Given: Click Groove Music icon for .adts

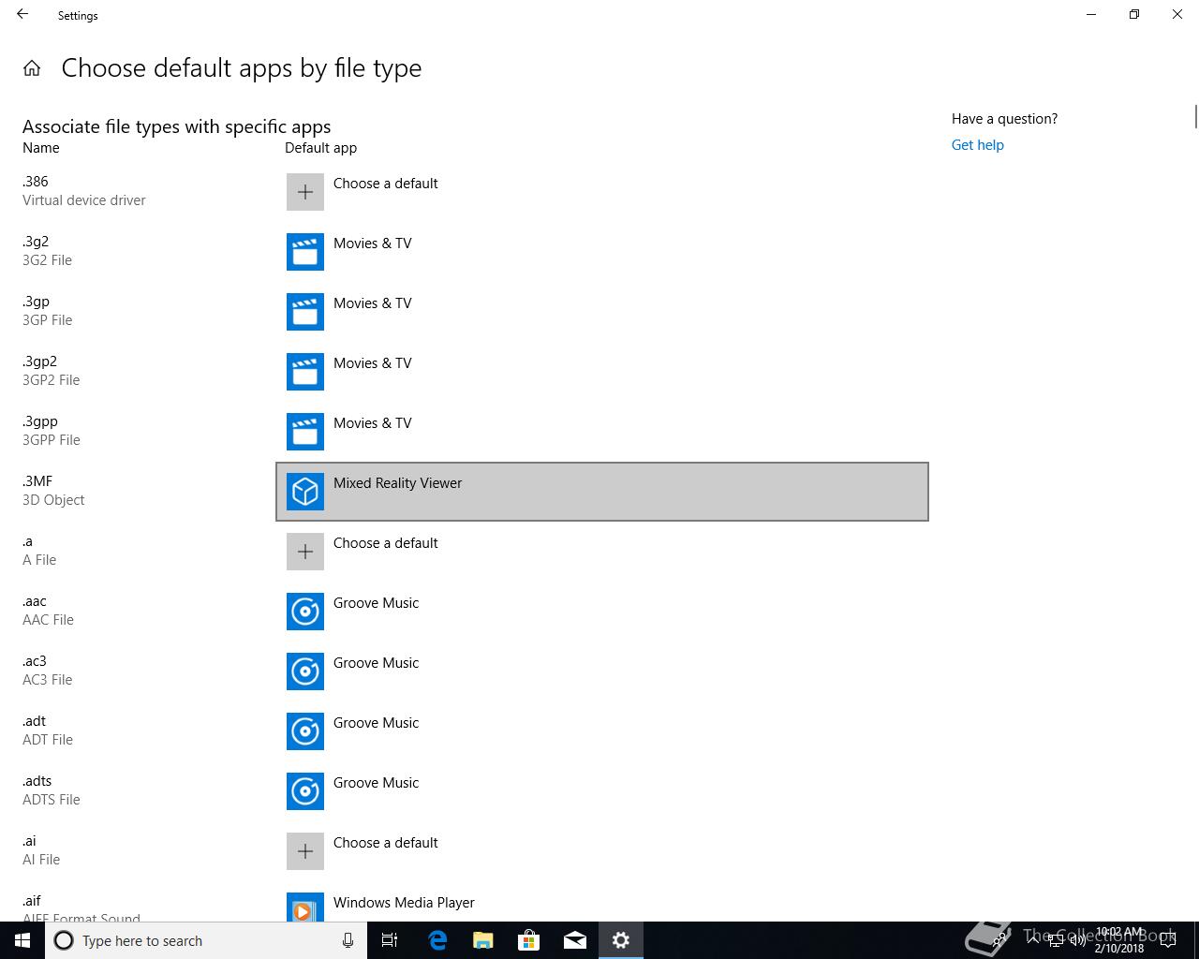Looking at the screenshot, I should tap(305, 791).
